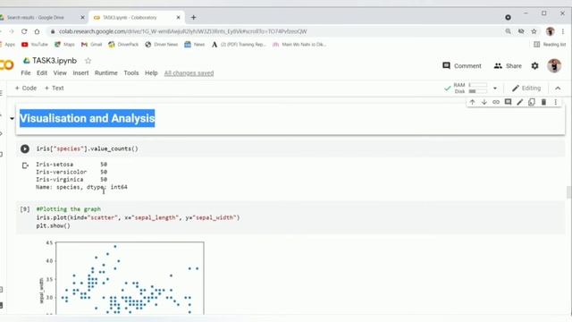The width and height of the screenshot is (572, 322).
Task: Click the address bar URL
Action: (x=182, y=31)
